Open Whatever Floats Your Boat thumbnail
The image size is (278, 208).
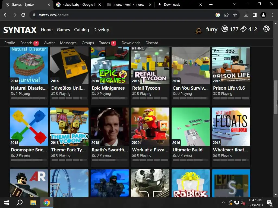tap(231, 127)
